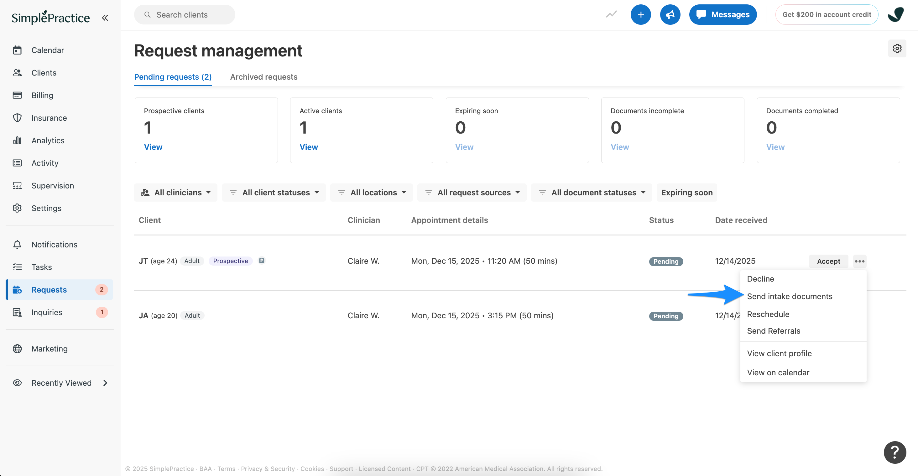View Documents incomplete card
The height and width of the screenshot is (476, 918).
coord(620,147)
